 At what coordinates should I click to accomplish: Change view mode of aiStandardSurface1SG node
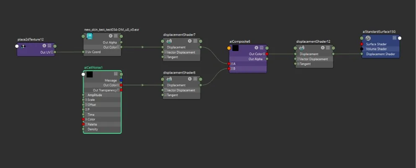[395, 38]
